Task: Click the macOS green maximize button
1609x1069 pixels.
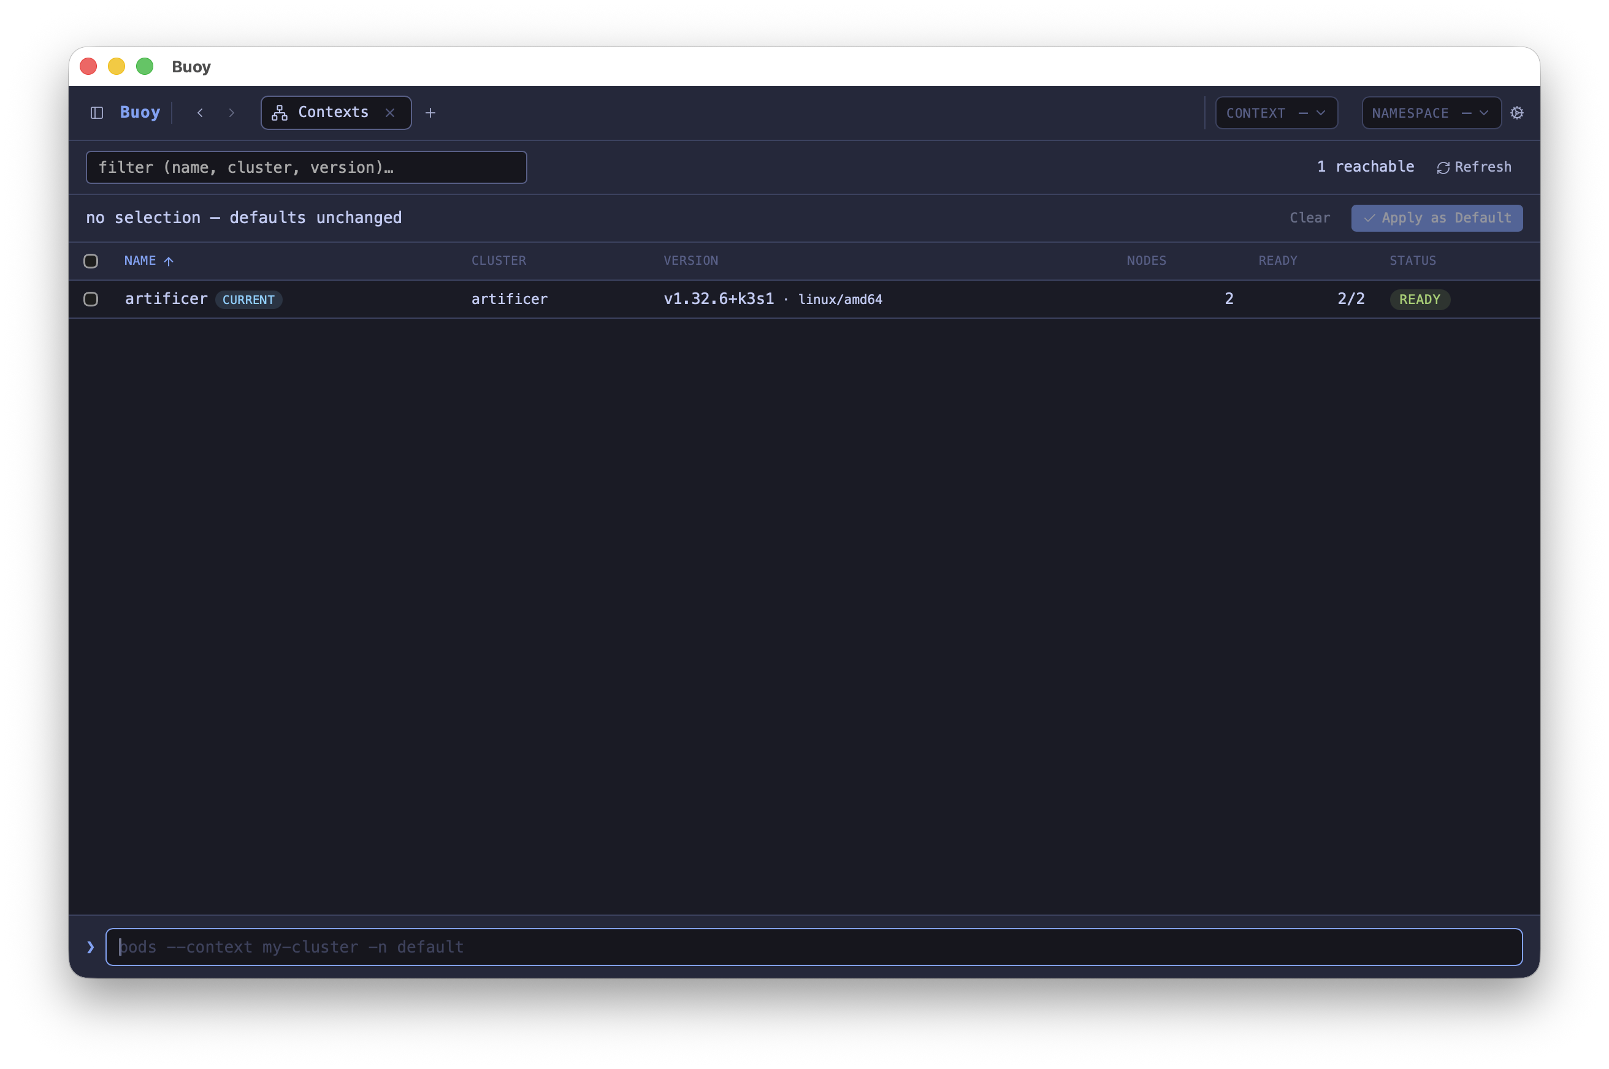Action: 145,66
